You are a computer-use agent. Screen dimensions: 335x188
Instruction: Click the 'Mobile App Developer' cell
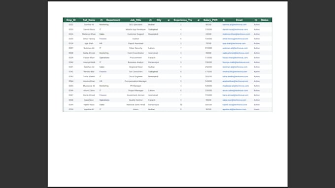tap(135, 30)
